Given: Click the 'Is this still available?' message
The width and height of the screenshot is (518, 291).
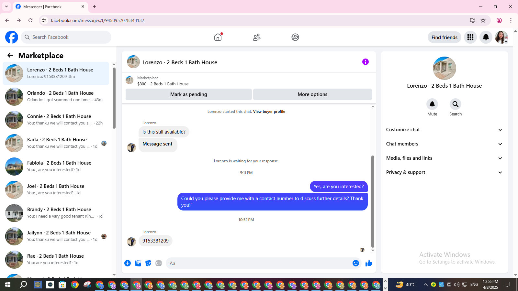Looking at the screenshot, I should coord(164,132).
